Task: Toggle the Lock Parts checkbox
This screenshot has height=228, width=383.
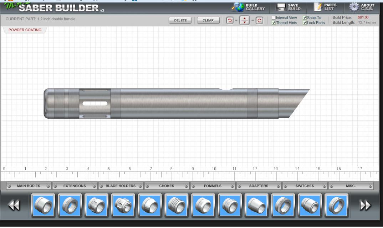Action: [305, 23]
